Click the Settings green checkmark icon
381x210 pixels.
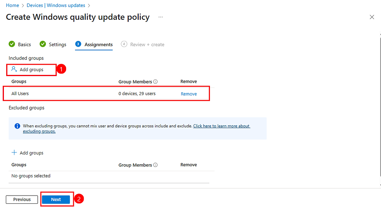point(43,44)
